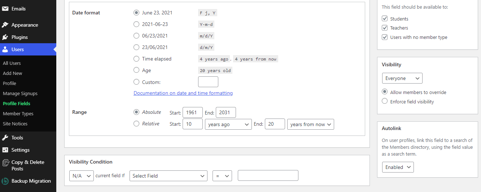Select the Custom date format radio
This screenshot has width=481, height=192.
(136, 82)
